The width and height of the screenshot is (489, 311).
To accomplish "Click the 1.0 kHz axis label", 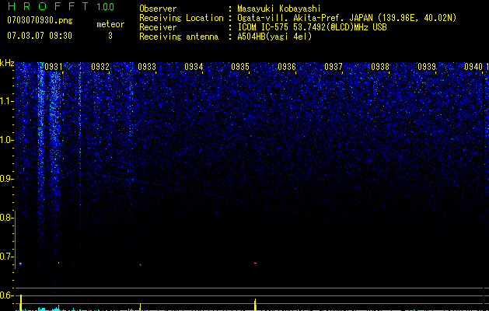I will click(x=7, y=140).
